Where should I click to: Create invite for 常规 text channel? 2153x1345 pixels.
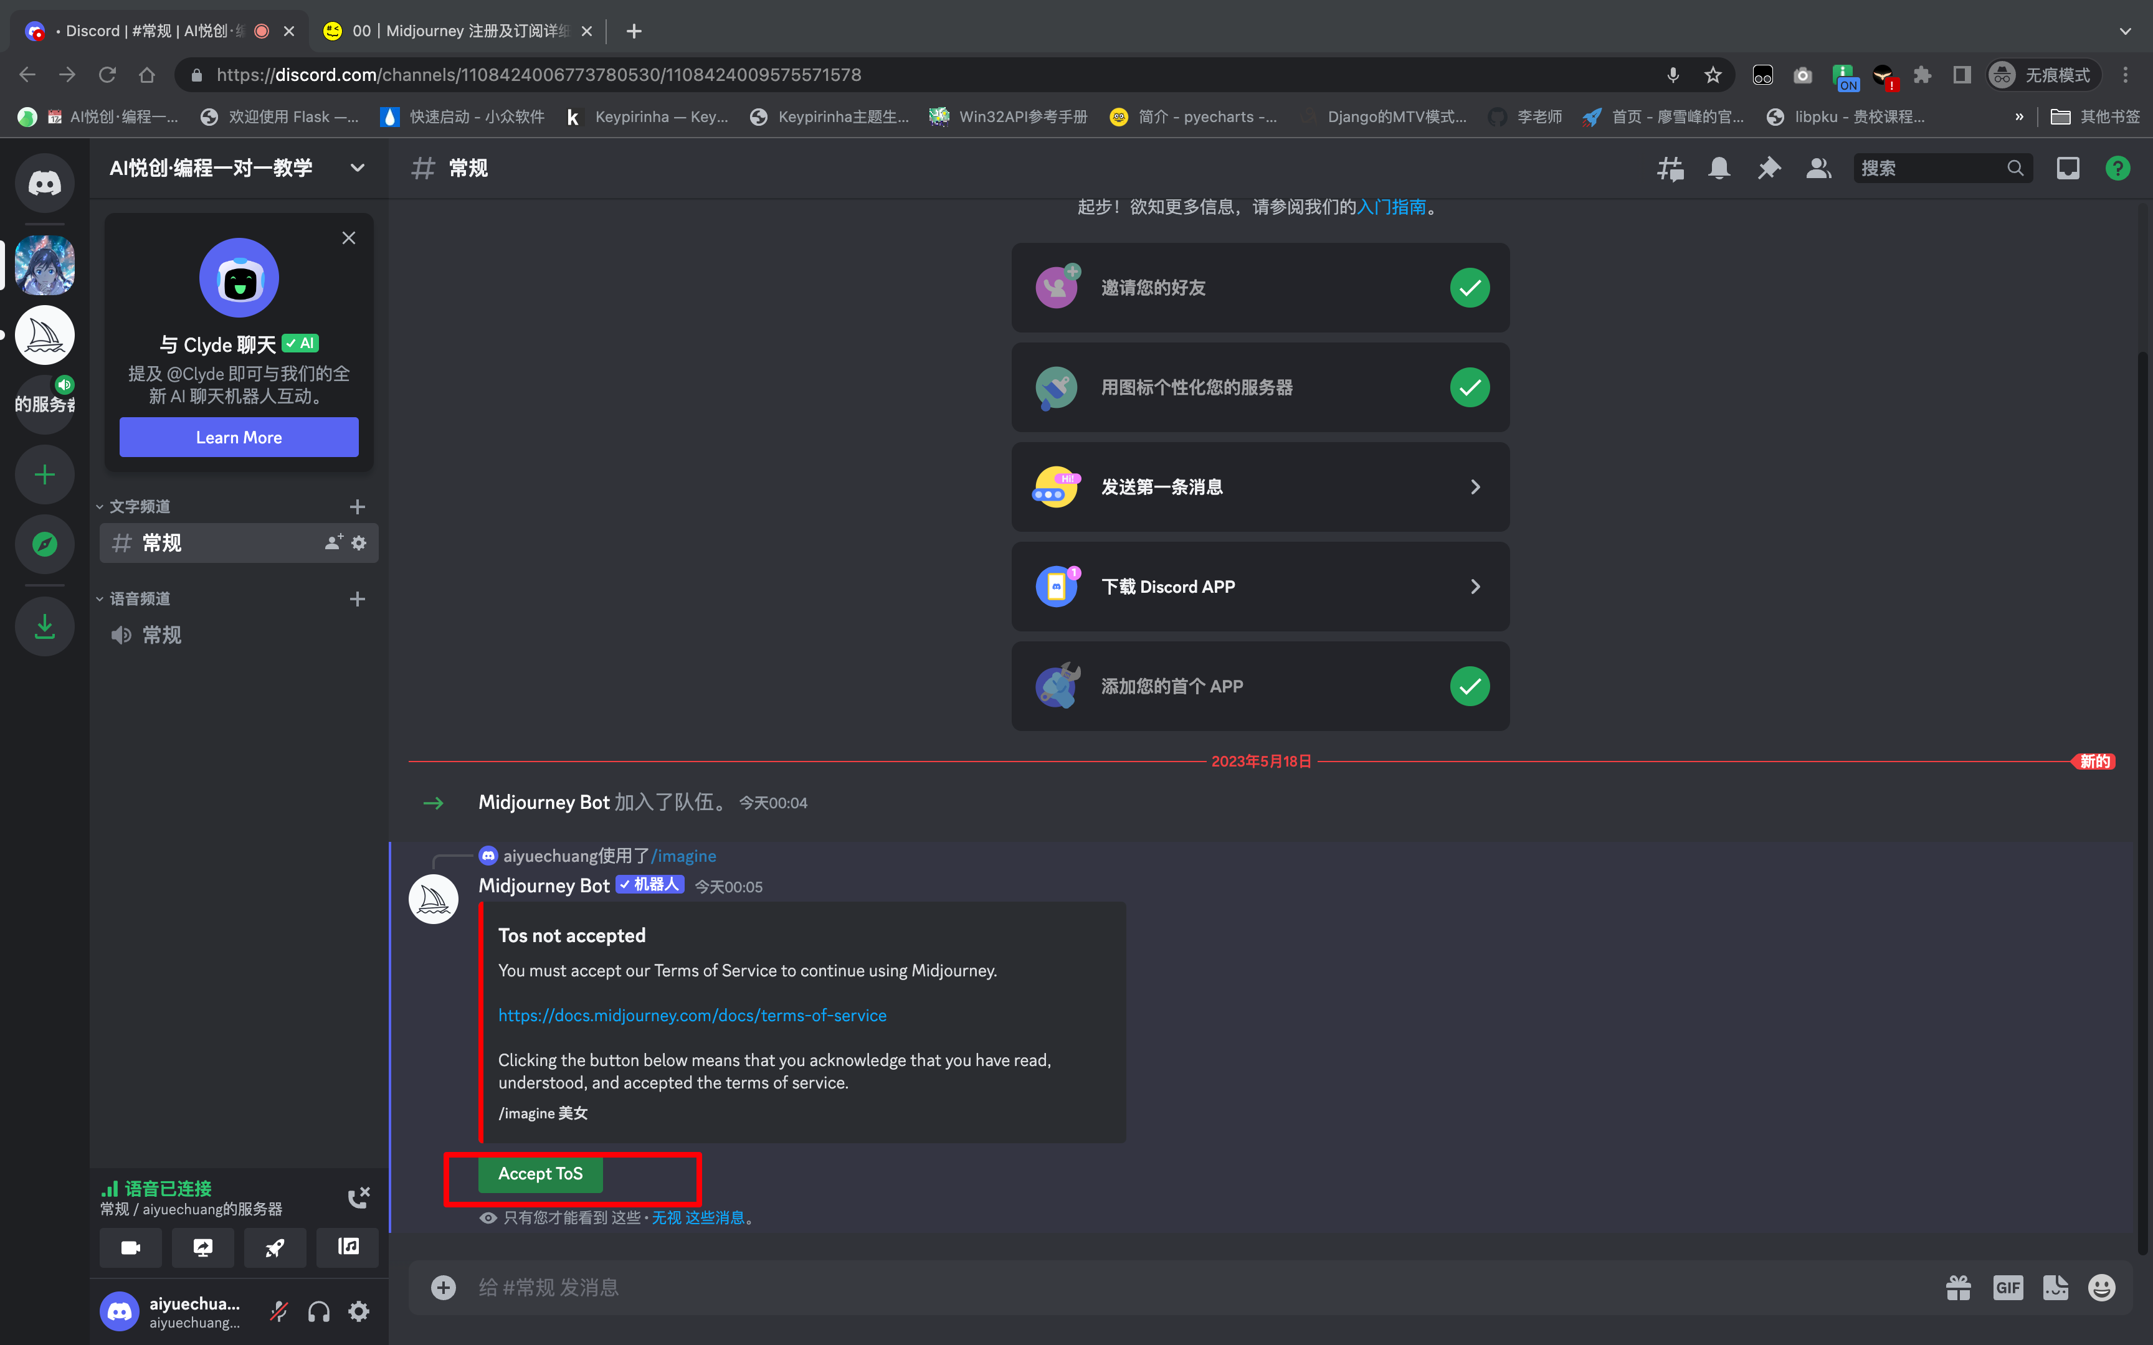click(x=334, y=542)
